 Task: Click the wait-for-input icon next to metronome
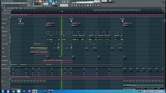(37, 1)
